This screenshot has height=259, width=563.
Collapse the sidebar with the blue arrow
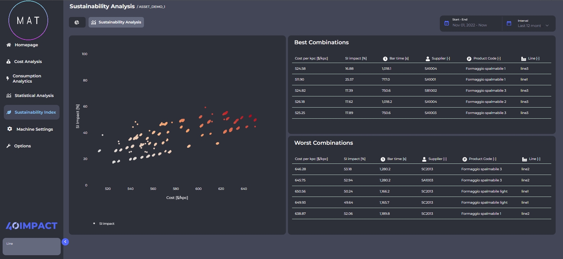tap(65, 242)
